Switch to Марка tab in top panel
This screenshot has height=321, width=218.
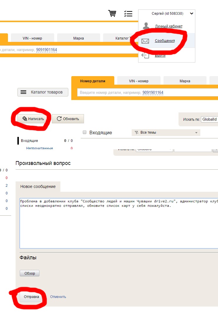79,38
